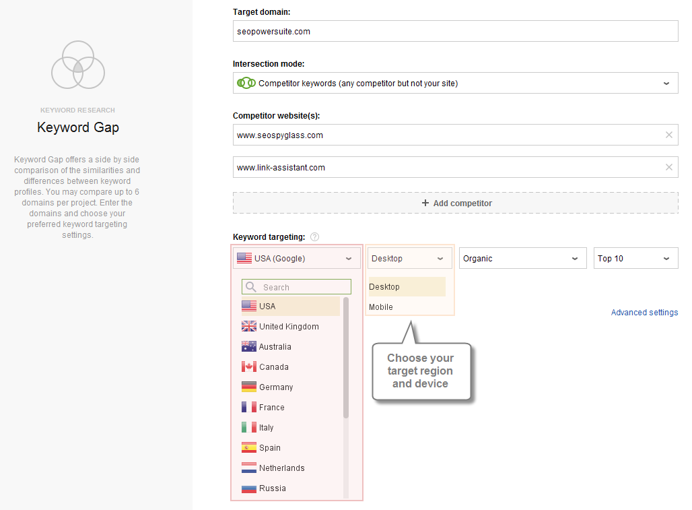Select Netherlands from the country list
692x510 pixels.
coord(291,468)
